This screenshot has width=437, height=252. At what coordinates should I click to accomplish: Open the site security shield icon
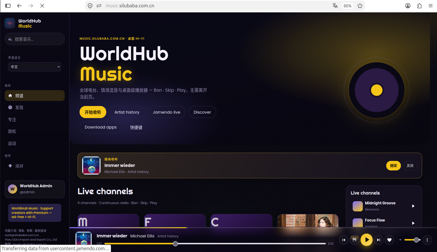point(90,6)
